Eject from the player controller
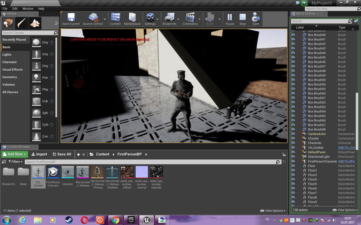Viewport: 361px width, 225px height. tap(256, 19)
